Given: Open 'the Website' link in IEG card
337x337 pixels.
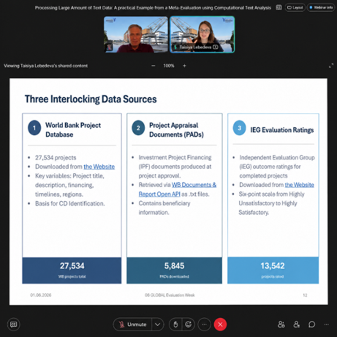Looking at the screenshot, I should click(299, 185).
